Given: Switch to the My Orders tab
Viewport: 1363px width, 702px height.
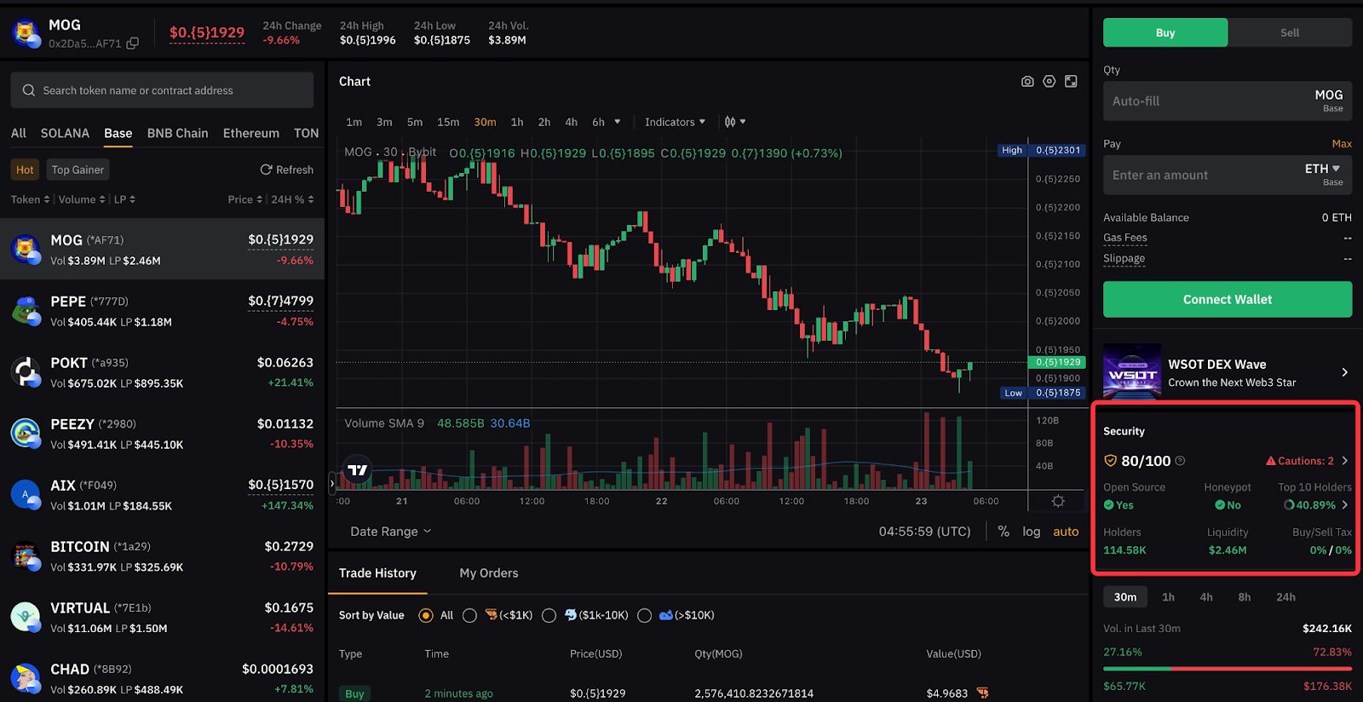Looking at the screenshot, I should pyautogui.click(x=489, y=573).
